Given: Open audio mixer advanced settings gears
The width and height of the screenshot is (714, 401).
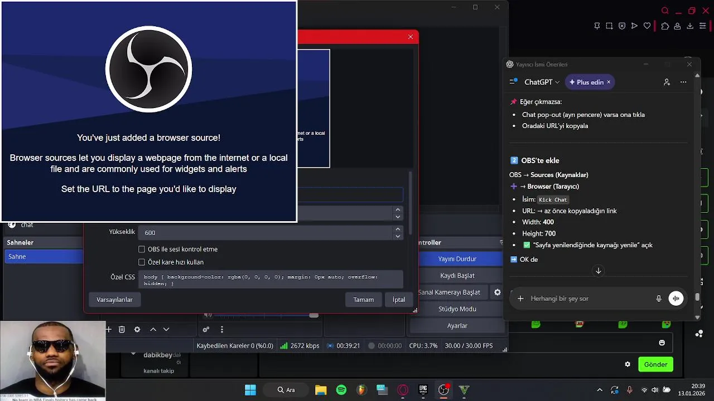Looking at the screenshot, I should [206, 330].
